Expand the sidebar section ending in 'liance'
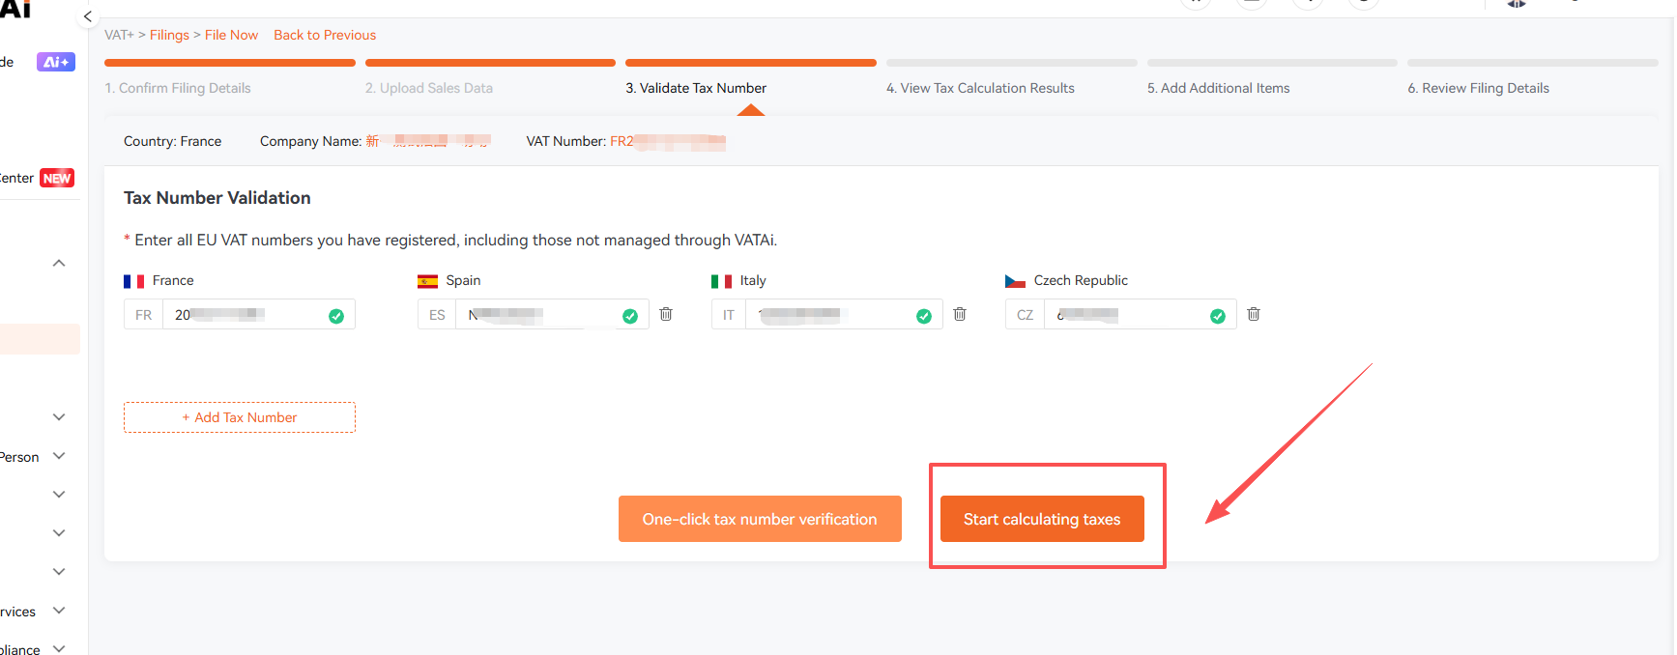This screenshot has width=1677, height=655. click(x=59, y=649)
